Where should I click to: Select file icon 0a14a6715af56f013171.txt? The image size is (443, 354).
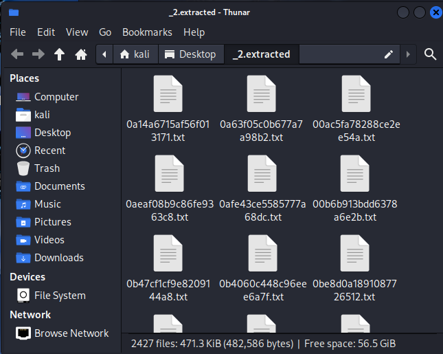click(x=168, y=94)
